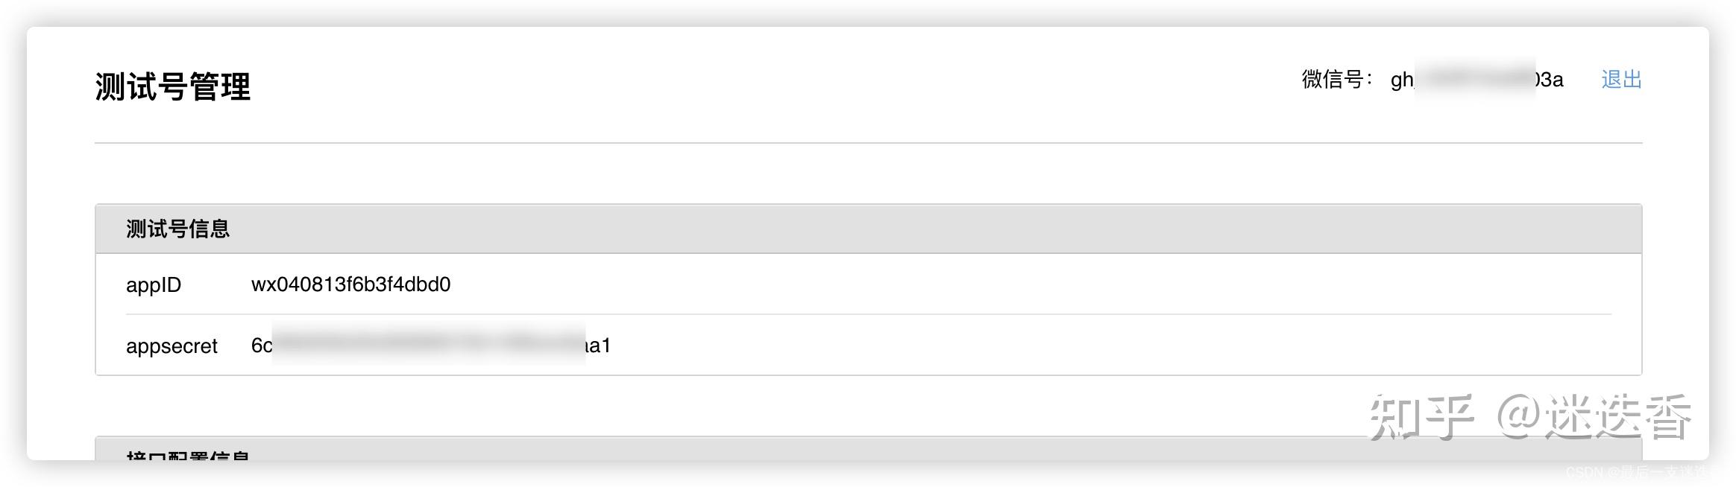This screenshot has width=1736, height=487.
Task: Click the blurred middle of appsecret value
Action: tap(429, 345)
